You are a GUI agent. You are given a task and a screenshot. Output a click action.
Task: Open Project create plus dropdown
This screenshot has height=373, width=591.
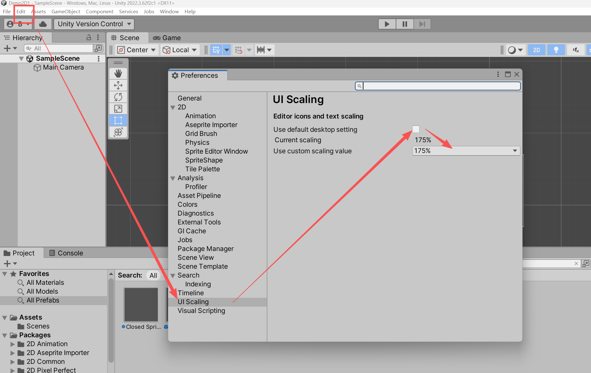(10, 263)
